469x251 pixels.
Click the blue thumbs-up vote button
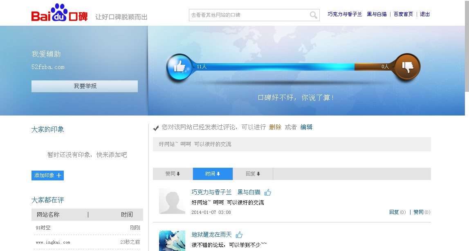pos(180,67)
